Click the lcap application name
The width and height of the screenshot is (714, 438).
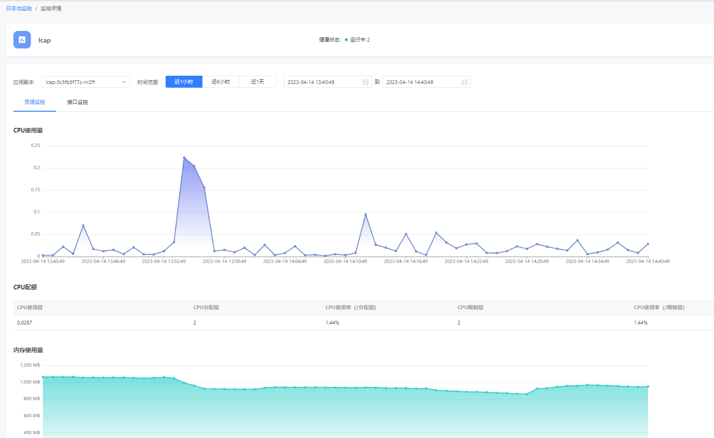click(44, 40)
